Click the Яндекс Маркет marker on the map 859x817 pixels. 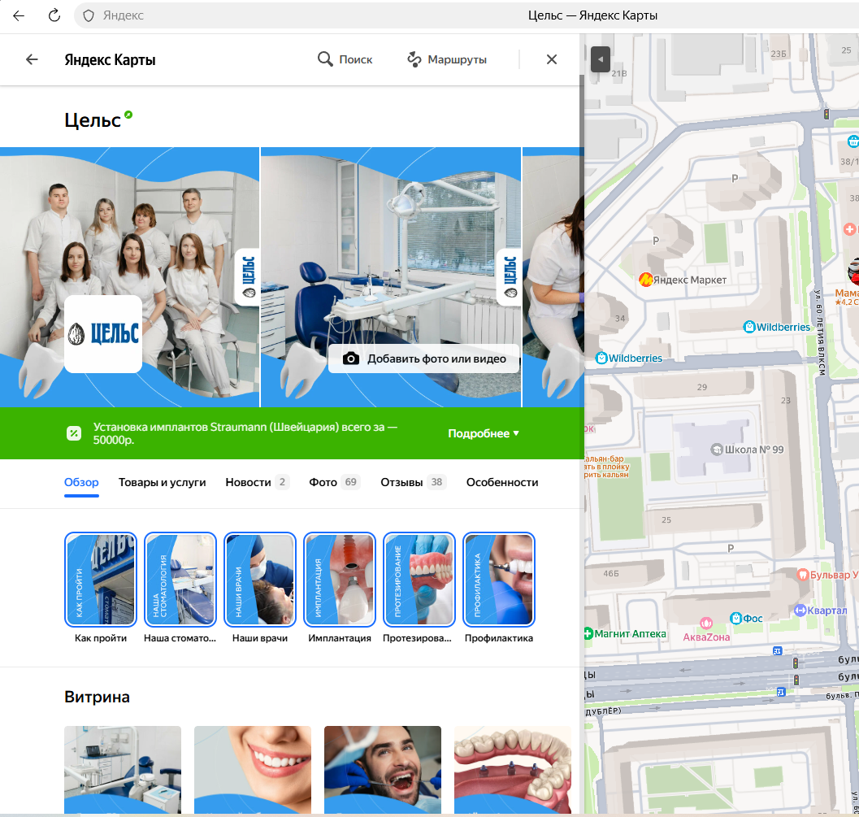tap(646, 280)
